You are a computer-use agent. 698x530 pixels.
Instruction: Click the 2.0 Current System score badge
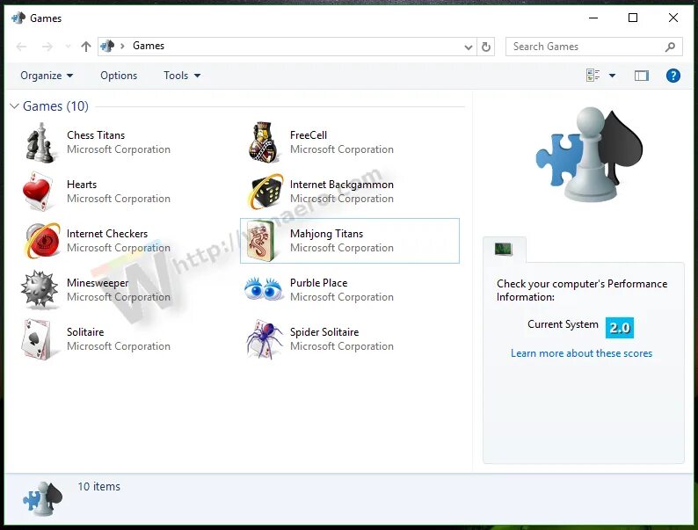pyautogui.click(x=620, y=328)
